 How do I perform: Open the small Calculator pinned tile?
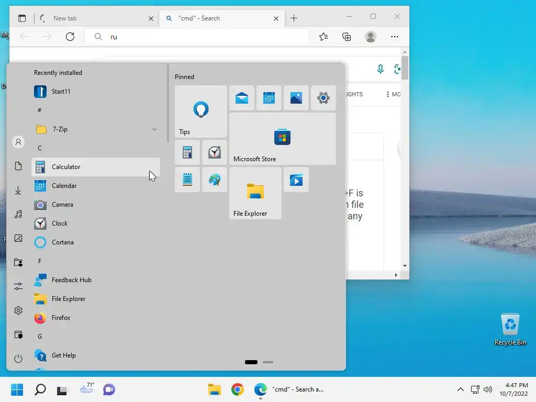click(x=187, y=152)
